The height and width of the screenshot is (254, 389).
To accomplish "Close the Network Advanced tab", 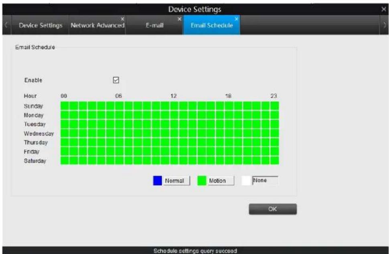I will pyautogui.click(x=122, y=19).
